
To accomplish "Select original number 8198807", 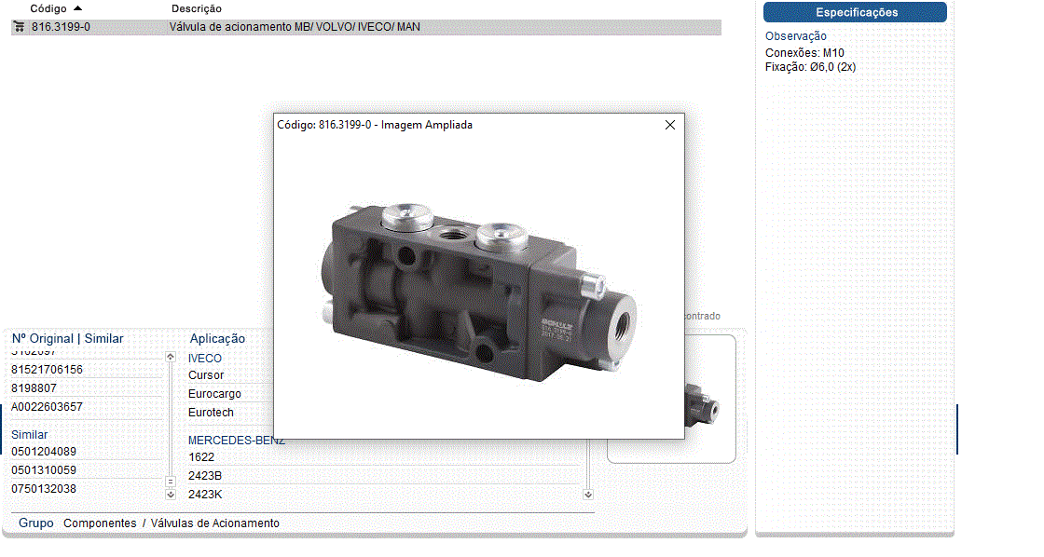I will (34, 388).
